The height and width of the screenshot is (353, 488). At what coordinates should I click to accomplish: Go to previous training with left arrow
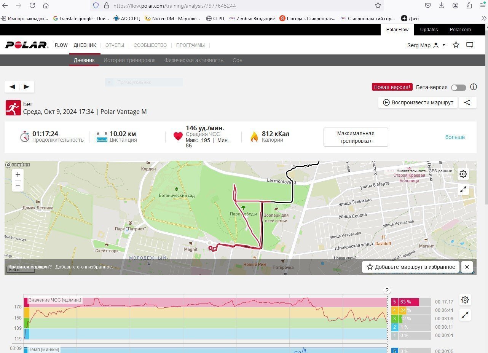coord(12,87)
